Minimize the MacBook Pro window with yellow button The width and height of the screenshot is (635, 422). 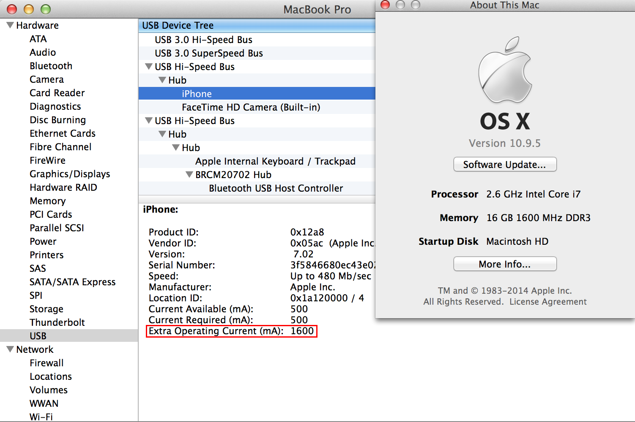pos(29,9)
